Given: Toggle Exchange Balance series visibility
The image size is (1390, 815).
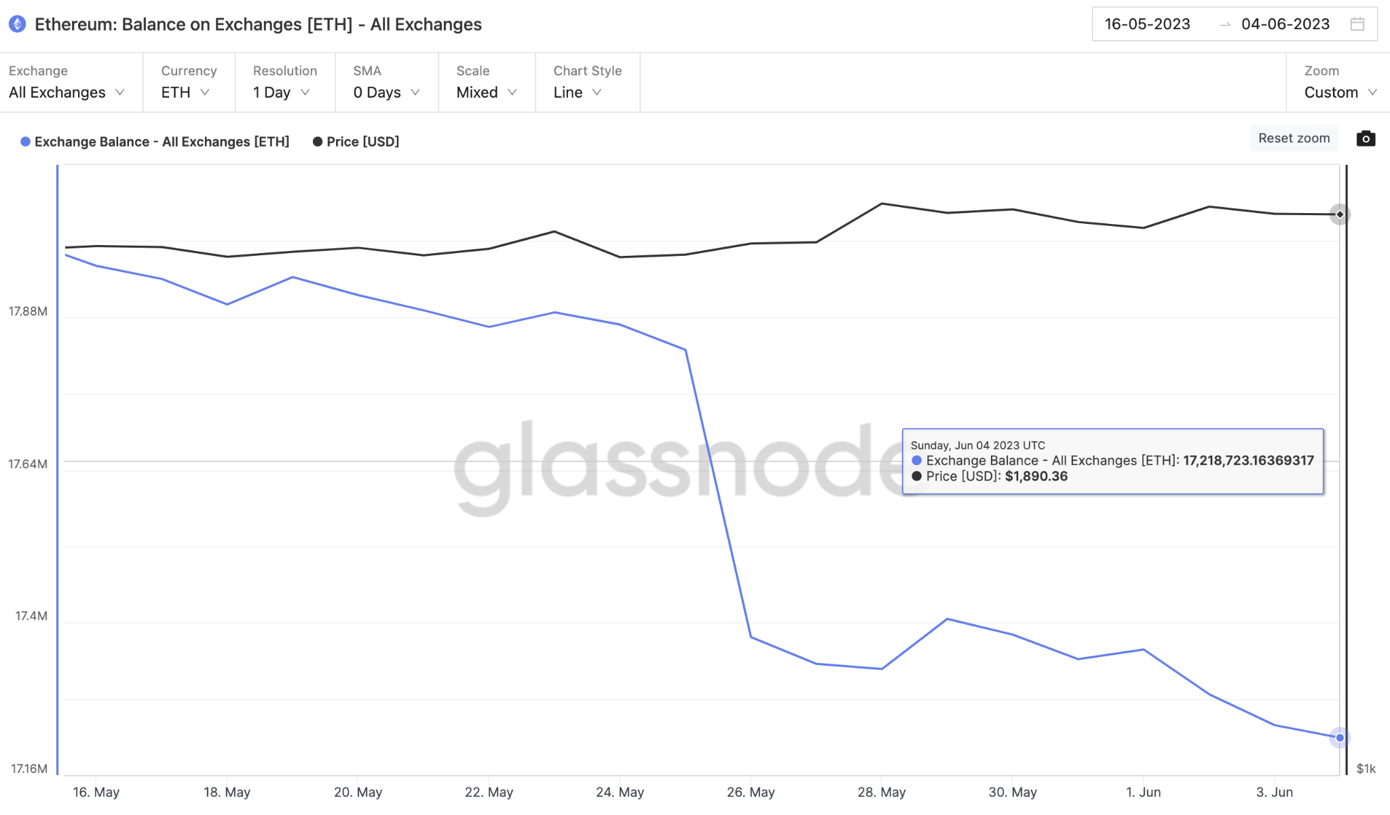Looking at the screenshot, I should click(x=155, y=142).
